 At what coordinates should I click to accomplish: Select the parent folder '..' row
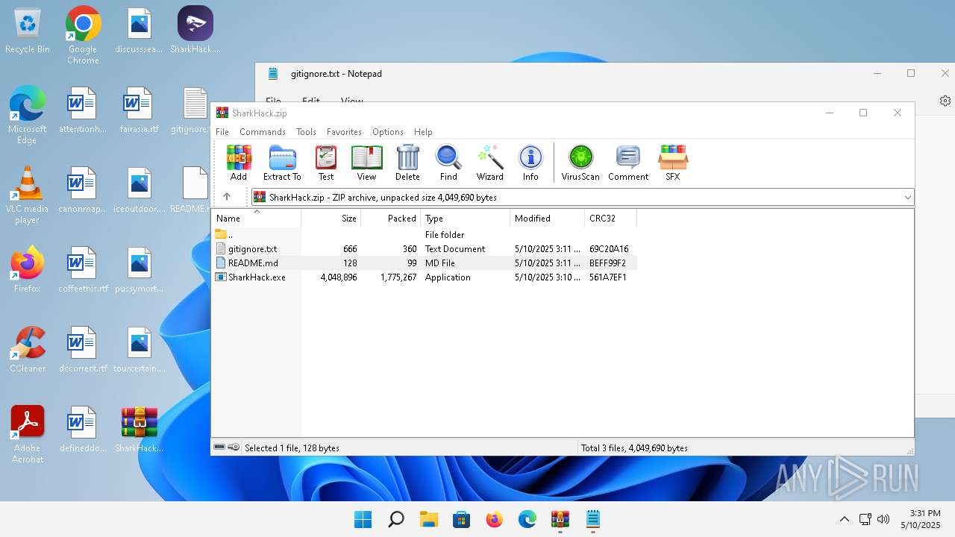click(x=425, y=234)
